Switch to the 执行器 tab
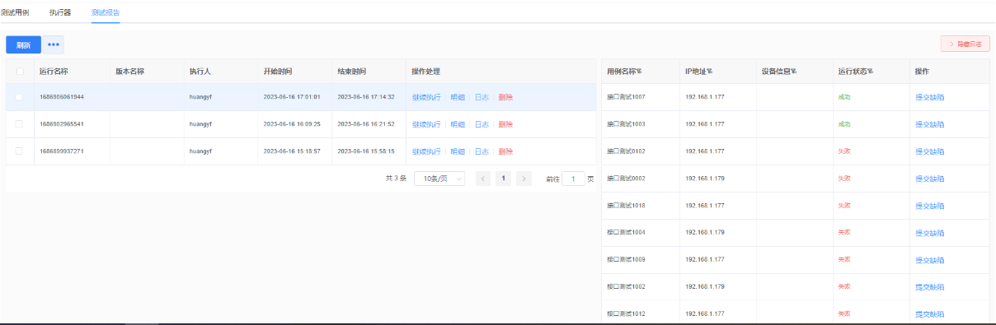Screen dimensions: 996x325 (x=60, y=12)
